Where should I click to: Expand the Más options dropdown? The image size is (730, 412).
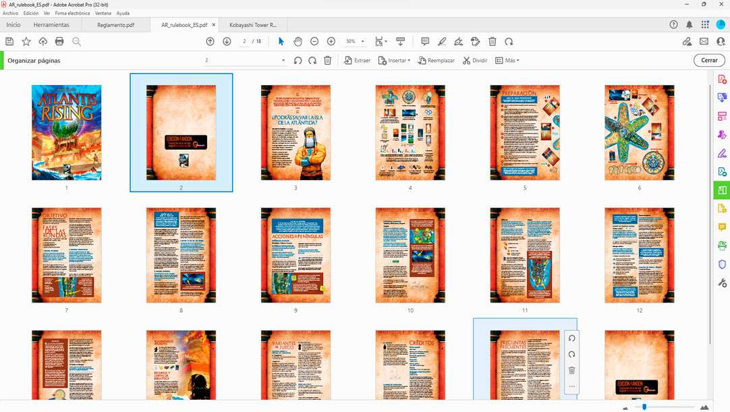pyautogui.click(x=507, y=61)
